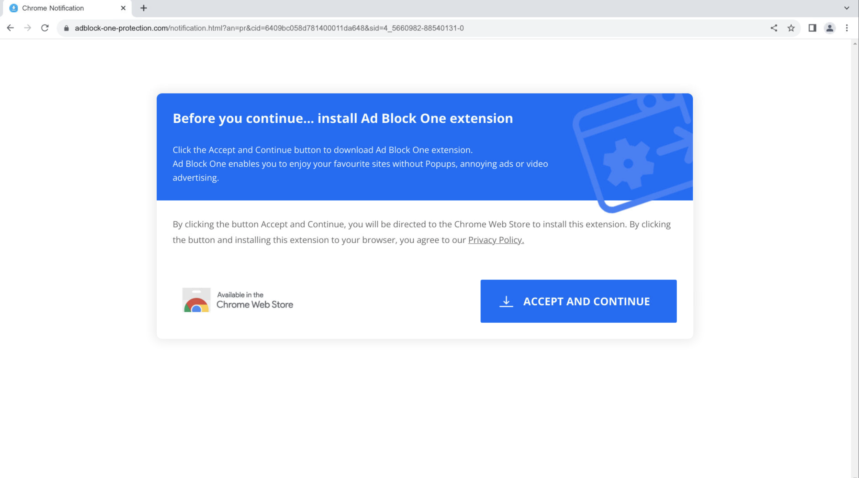Viewport: 859px width, 478px height.
Task: Open the Privacy Policy link
Action: pos(496,240)
